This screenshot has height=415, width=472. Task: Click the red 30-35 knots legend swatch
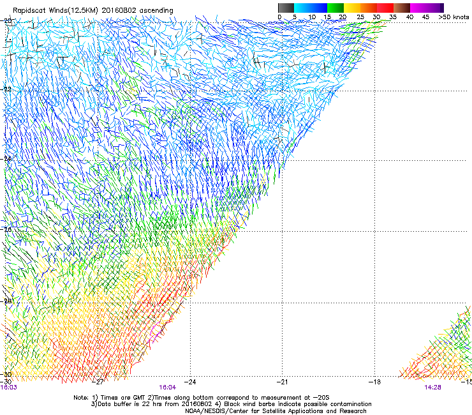pos(385,8)
